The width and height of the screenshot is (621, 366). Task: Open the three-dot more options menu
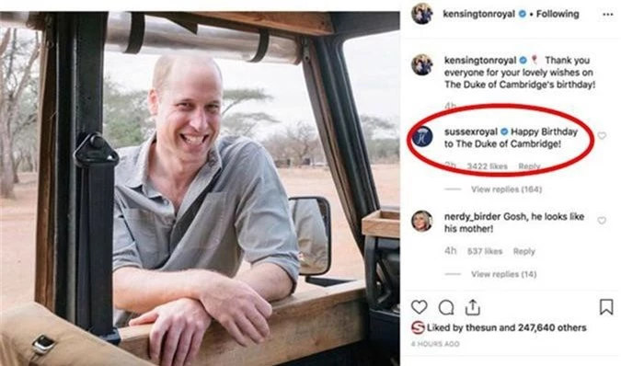point(608,15)
